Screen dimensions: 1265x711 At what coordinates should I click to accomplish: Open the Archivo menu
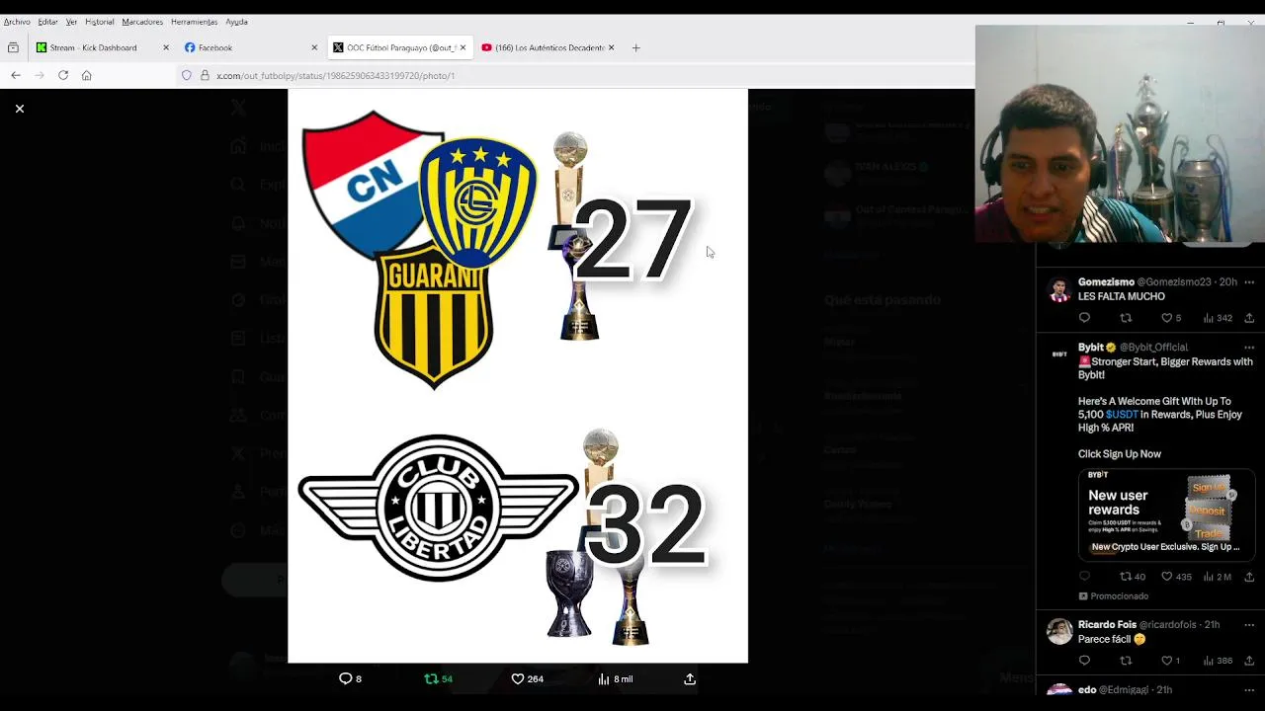pos(17,22)
